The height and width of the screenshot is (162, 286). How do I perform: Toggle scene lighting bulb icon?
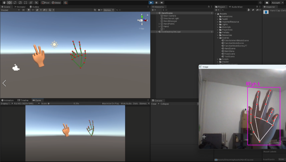click(28, 10)
